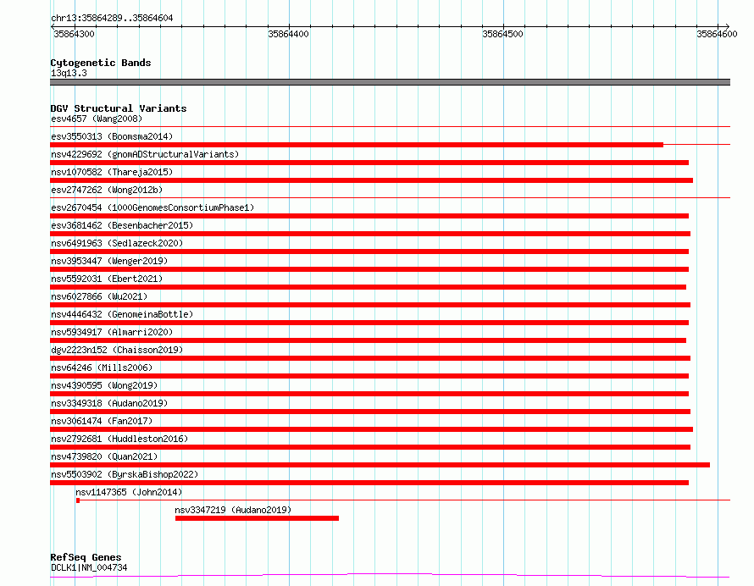Select the nsv5934917 (Almarri2020) label
754x586 pixels.
[x=112, y=332]
